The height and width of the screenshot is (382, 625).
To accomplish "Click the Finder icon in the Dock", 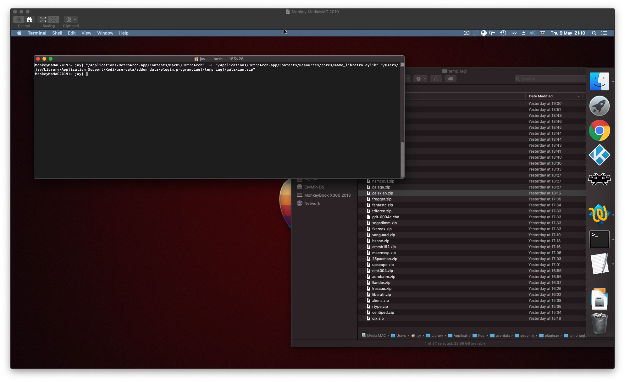I will point(599,81).
